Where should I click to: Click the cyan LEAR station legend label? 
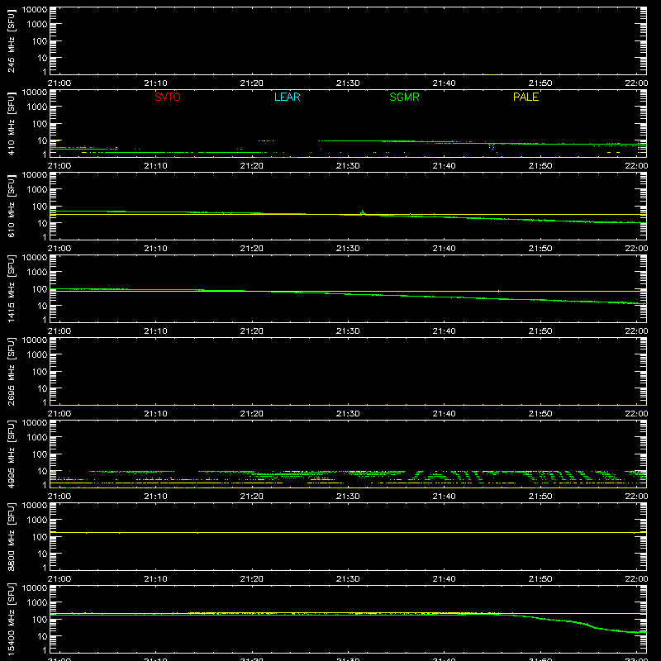click(x=287, y=97)
